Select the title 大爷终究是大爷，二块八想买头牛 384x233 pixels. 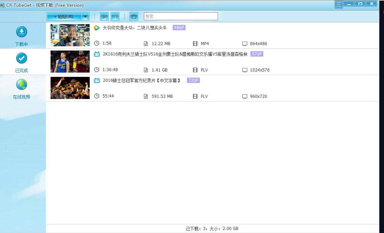pos(135,28)
